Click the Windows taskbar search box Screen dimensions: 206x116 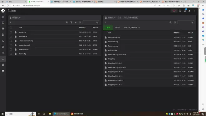pyautogui.click(x=21, y=114)
